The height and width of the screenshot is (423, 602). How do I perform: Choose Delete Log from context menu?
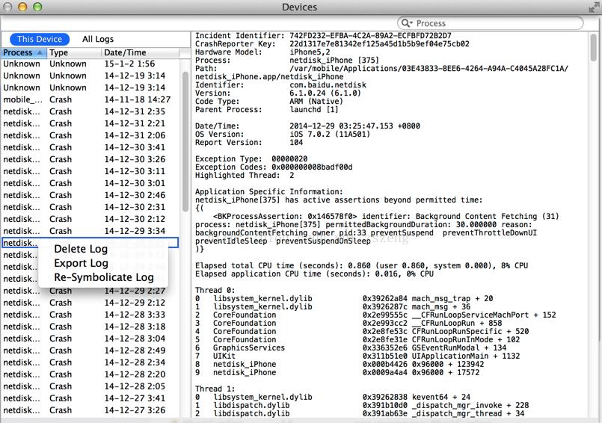(x=81, y=249)
